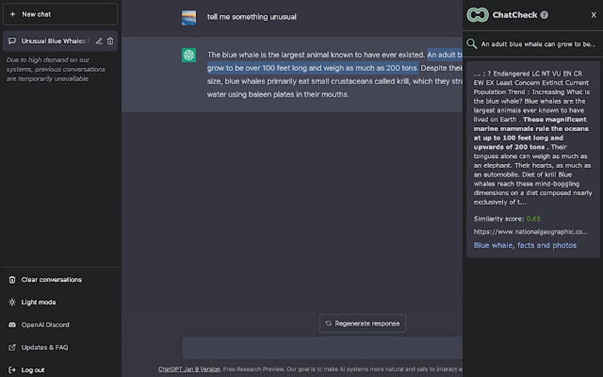Close the ChatCheck side panel
Image resolution: width=603 pixels, height=377 pixels.
coord(594,15)
